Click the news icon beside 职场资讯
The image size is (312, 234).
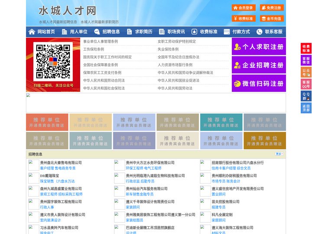[x=162, y=32]
